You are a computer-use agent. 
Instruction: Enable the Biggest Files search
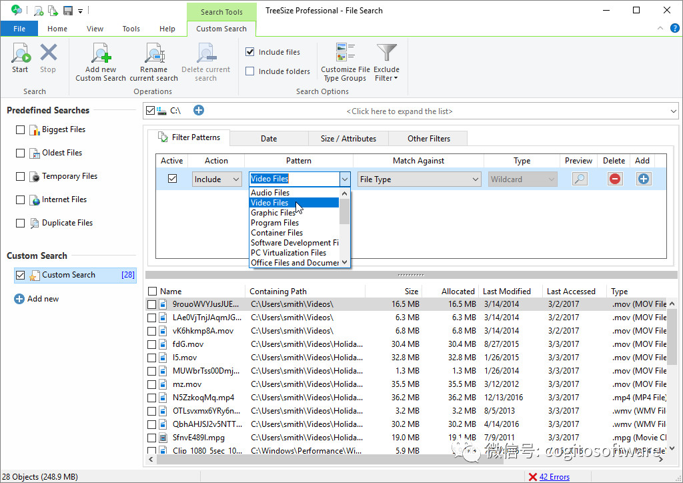(20, 130)
